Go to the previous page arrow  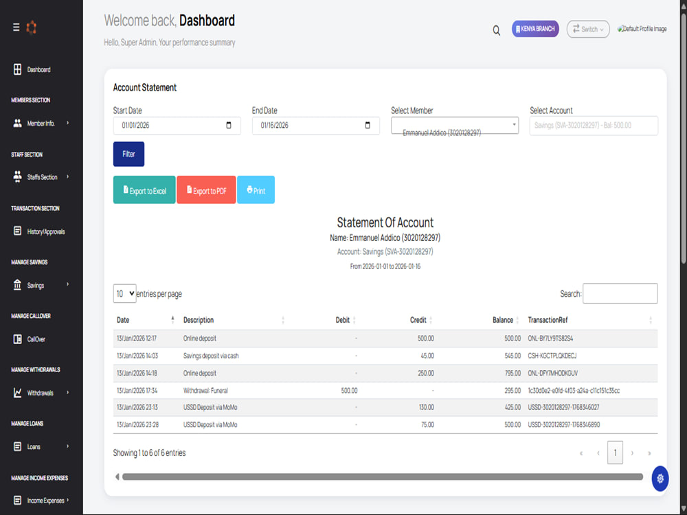[598, 453]
